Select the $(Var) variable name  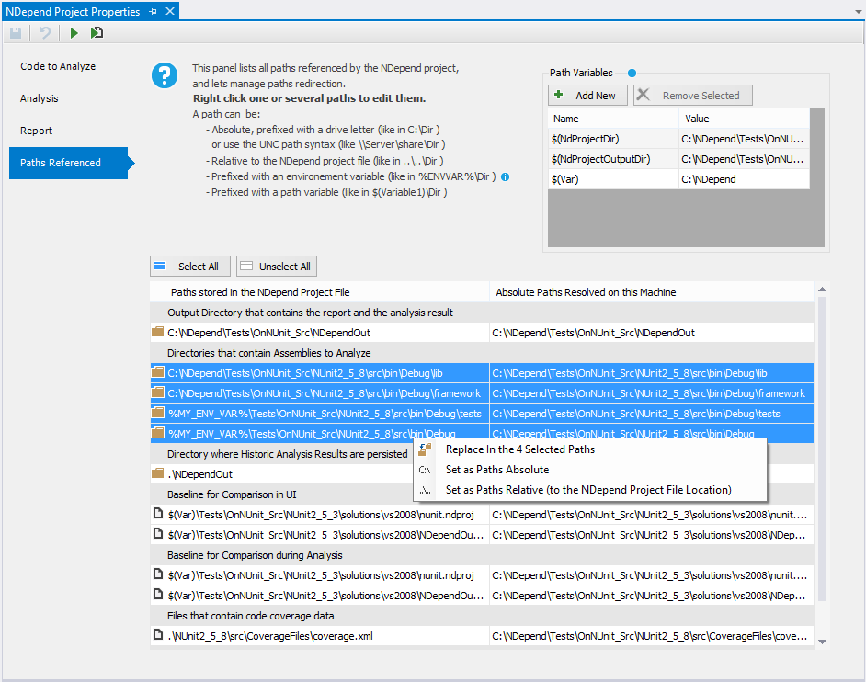pos(564,179)
